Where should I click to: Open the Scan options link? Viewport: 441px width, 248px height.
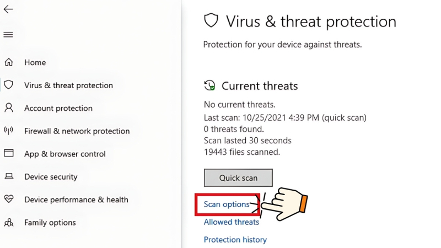click(x=227, y=204)
